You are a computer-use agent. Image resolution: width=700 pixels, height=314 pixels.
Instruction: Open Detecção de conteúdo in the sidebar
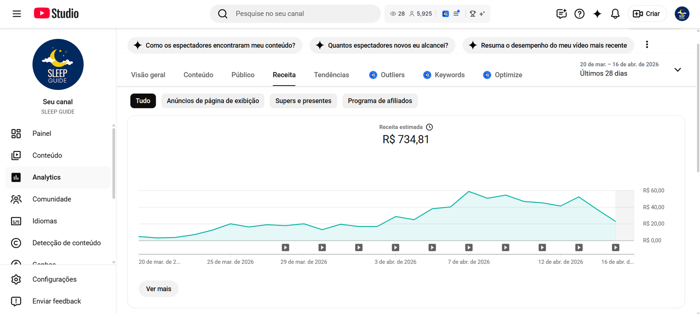click(58, 243)
